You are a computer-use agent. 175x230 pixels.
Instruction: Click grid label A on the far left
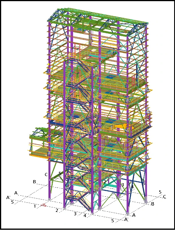pyautogui.click(x=16, y=193)
